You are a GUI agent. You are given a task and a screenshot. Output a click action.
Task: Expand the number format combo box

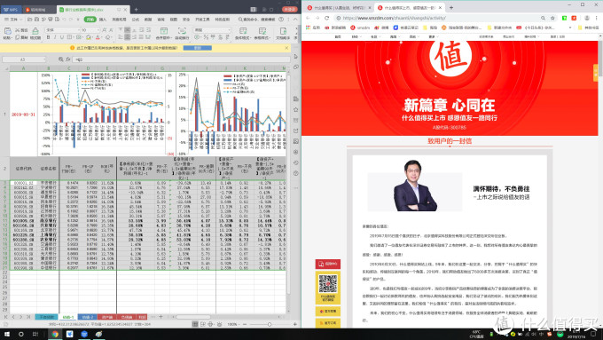(x=212, y=29)
